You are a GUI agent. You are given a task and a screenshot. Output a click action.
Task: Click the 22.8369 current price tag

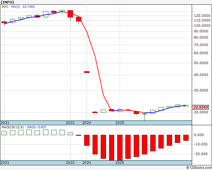coord(200,107)
